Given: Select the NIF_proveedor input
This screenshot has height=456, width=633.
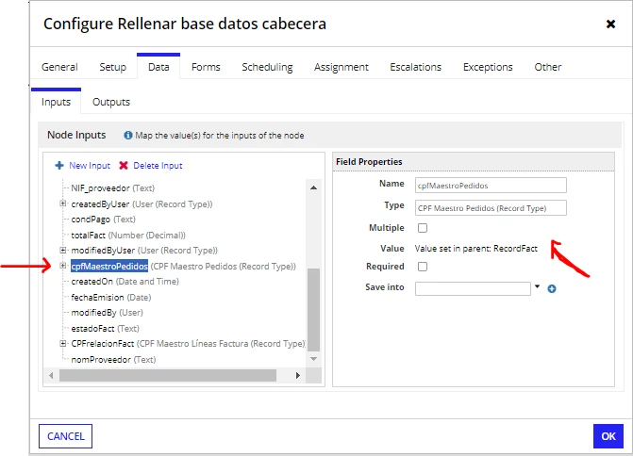Looking at the screenshot, I should click(x=112, y=188).
